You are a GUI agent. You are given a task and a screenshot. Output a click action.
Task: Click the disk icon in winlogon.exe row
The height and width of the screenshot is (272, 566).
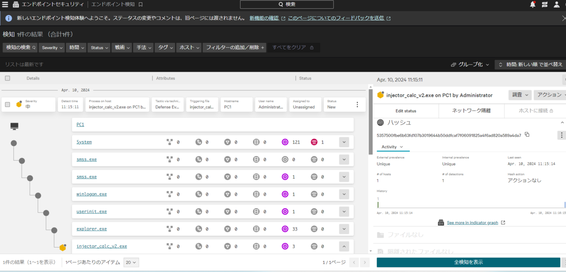coord(256,194)
